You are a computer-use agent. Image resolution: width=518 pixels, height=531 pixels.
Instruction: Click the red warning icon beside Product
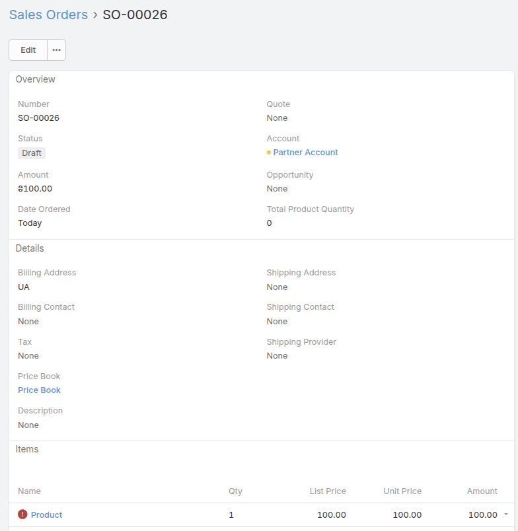point(22,514)
